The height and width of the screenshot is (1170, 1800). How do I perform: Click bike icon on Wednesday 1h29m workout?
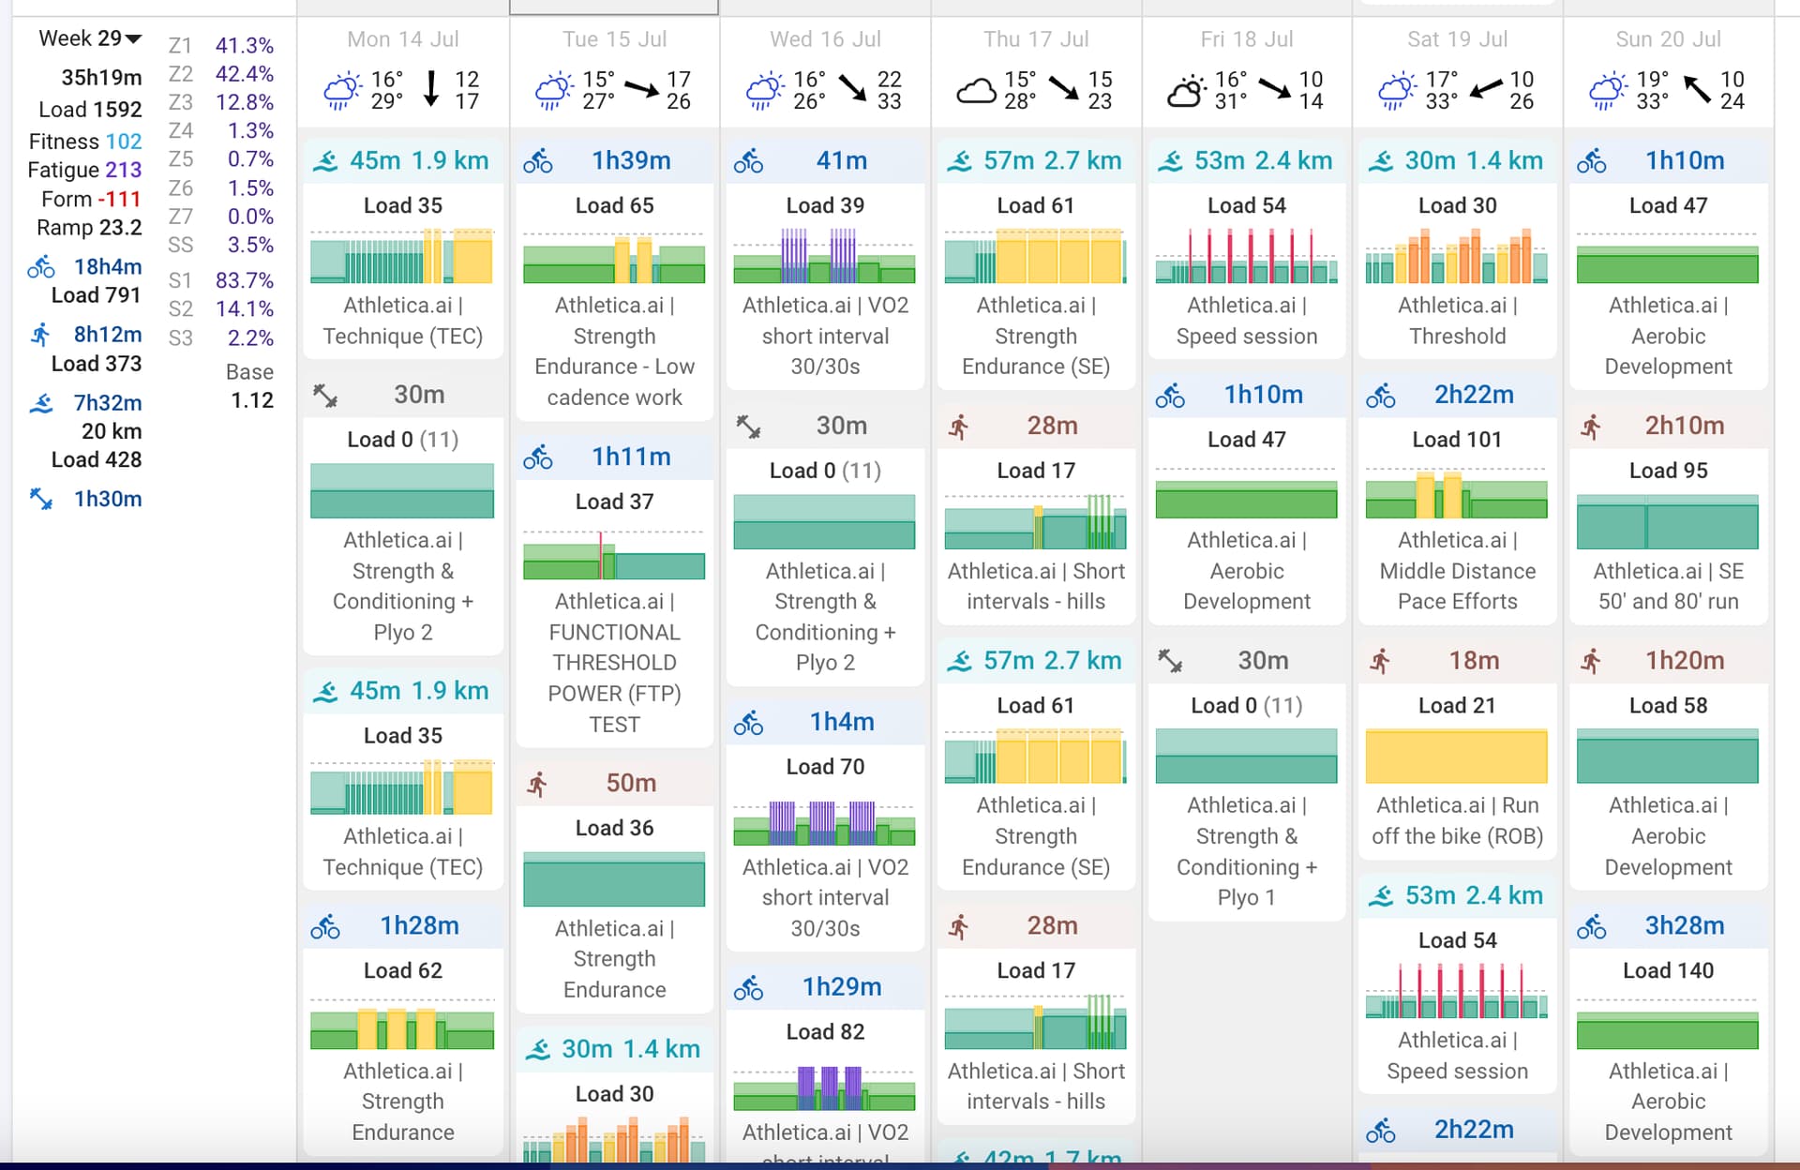coord(748,988)
